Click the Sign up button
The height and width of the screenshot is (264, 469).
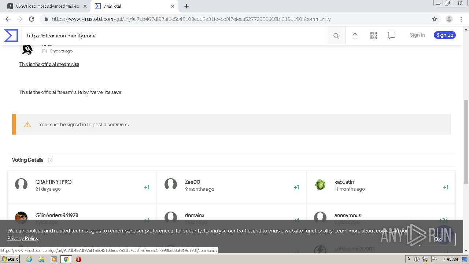[445, 35]
